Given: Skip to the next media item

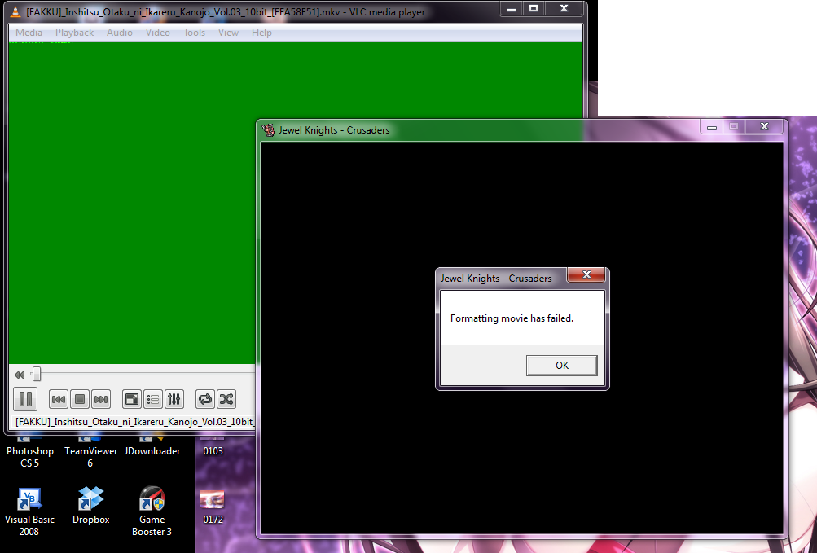Looking at the screenshot, I should (100, 399).
